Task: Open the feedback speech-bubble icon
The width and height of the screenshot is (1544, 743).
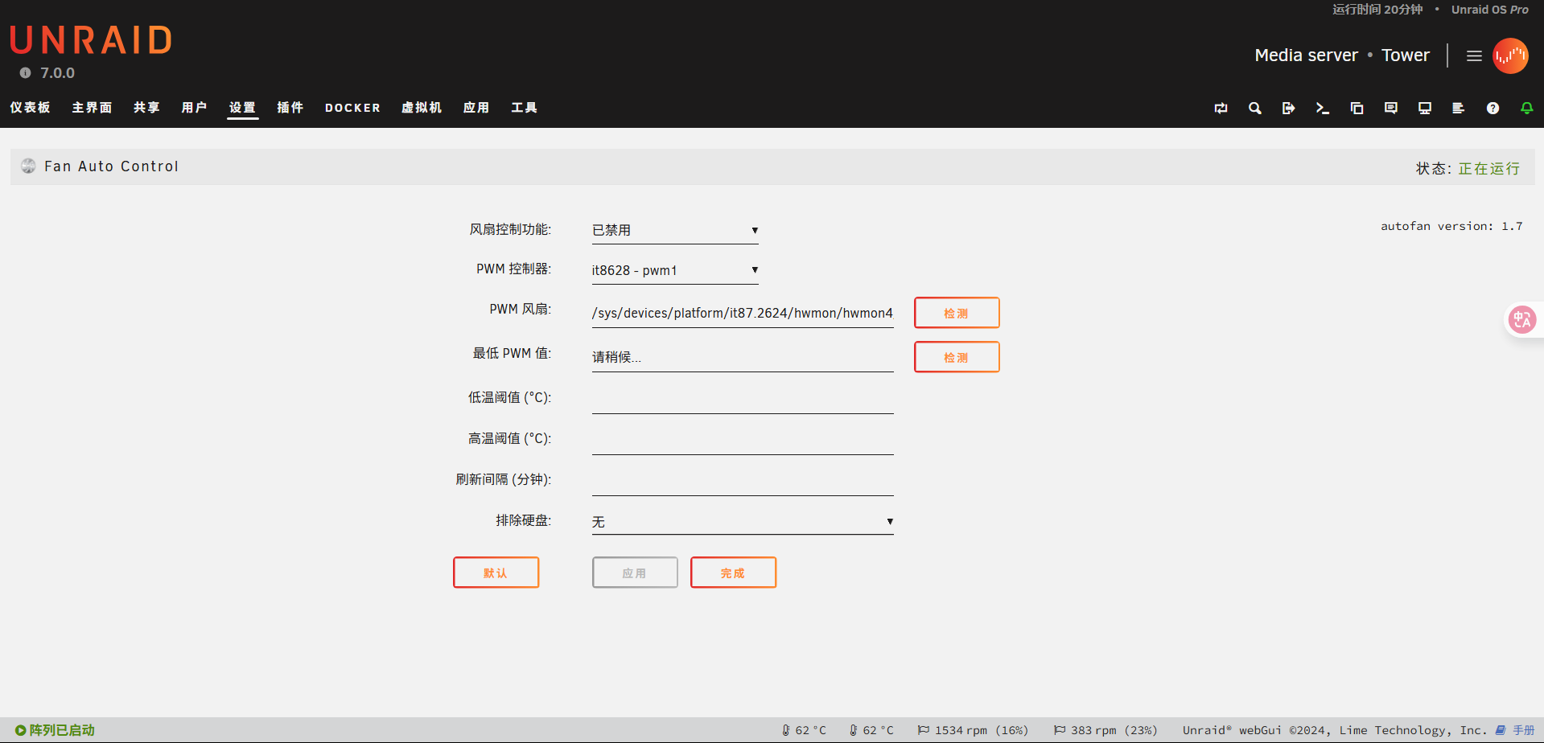Action: coord(1390,109)
